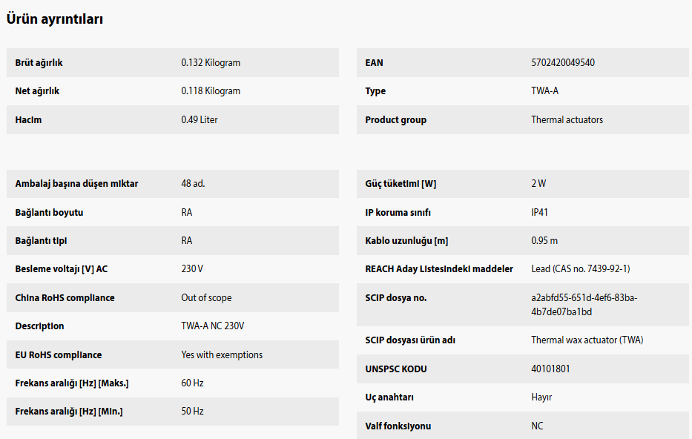Click the "Thermal wax actuator (TWA)" value
Screen dimensions: 692x439
tap(587, 340)
